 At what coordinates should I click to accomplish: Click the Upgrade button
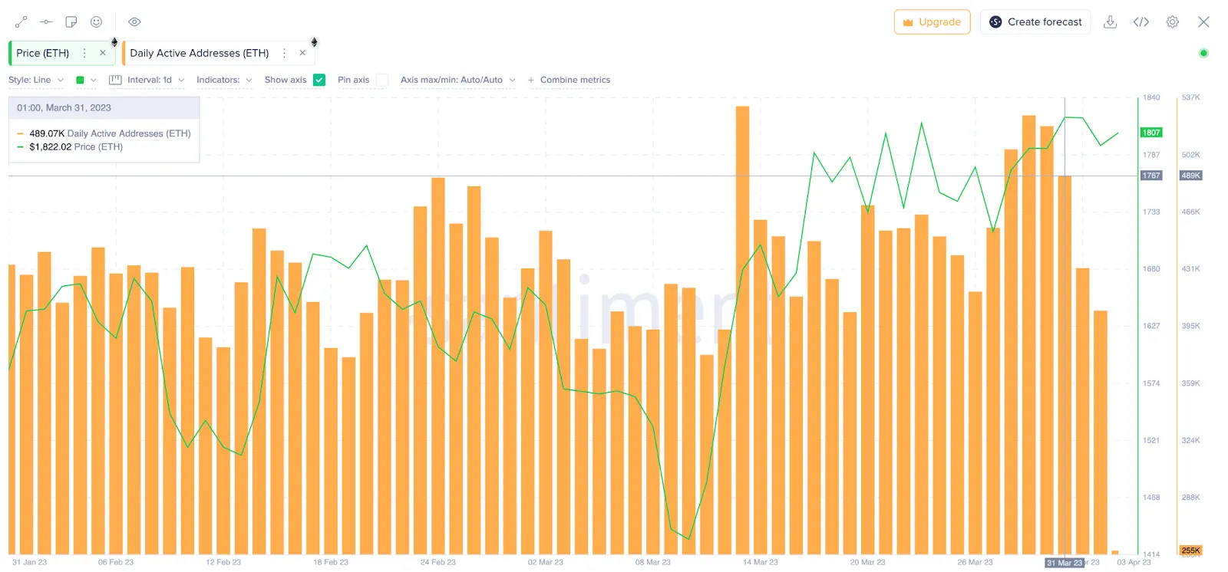tap(932, 22)
